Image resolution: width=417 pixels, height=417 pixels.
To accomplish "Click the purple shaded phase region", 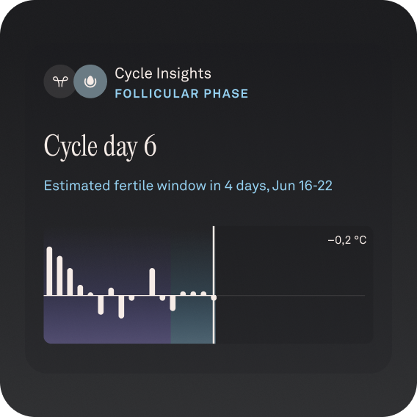I will coord(107,326).
